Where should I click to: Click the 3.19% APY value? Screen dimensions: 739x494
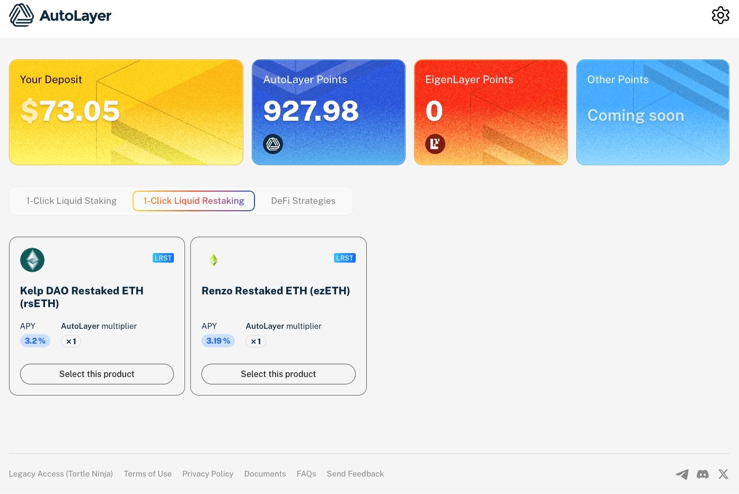click(x=218, y=341)
